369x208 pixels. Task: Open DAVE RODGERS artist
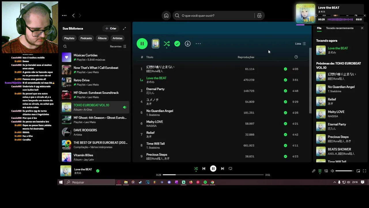[95, 132]
